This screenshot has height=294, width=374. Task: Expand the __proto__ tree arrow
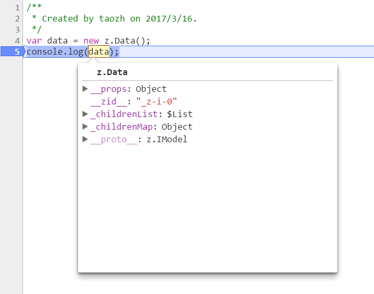pyautogui.click(x=85, y=139)
